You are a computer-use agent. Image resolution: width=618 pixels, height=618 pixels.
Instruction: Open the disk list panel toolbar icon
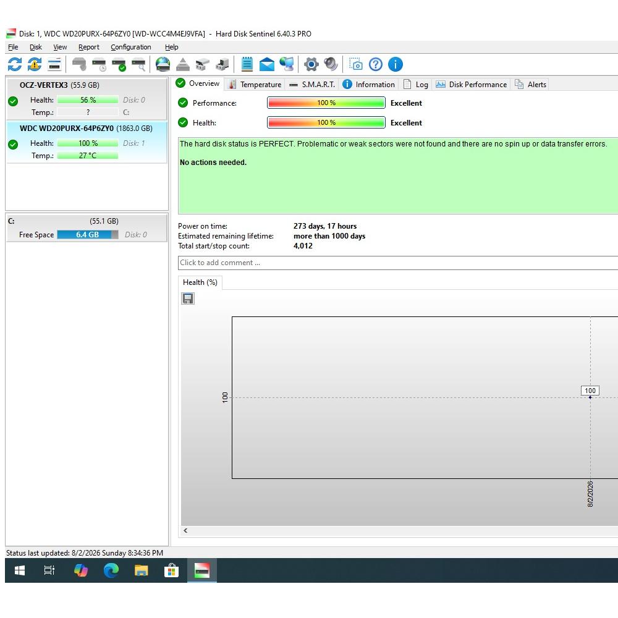pos(54,64)
